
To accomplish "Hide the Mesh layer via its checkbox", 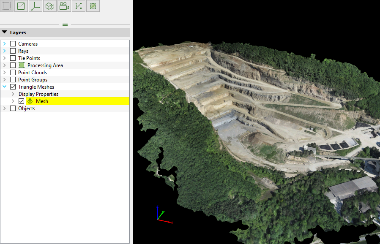I will point(21,101).
